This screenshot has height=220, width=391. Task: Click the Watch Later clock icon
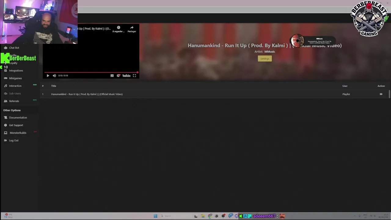pyautogui.click(x=119, y=28)
